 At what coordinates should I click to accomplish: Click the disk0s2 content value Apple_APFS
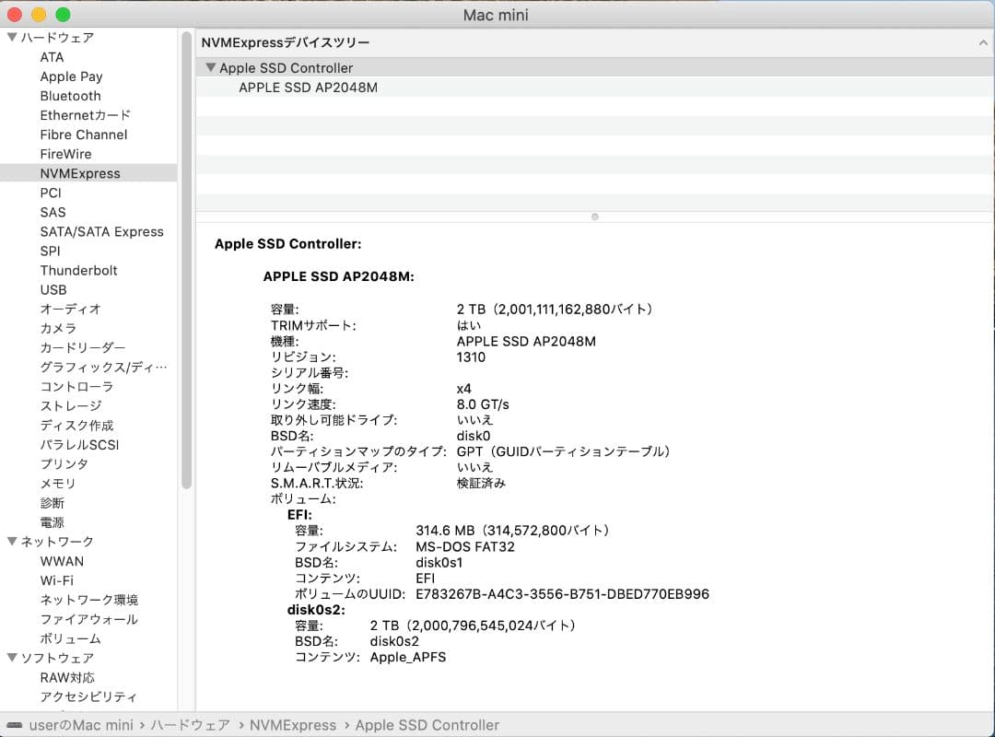pos(408,657)
